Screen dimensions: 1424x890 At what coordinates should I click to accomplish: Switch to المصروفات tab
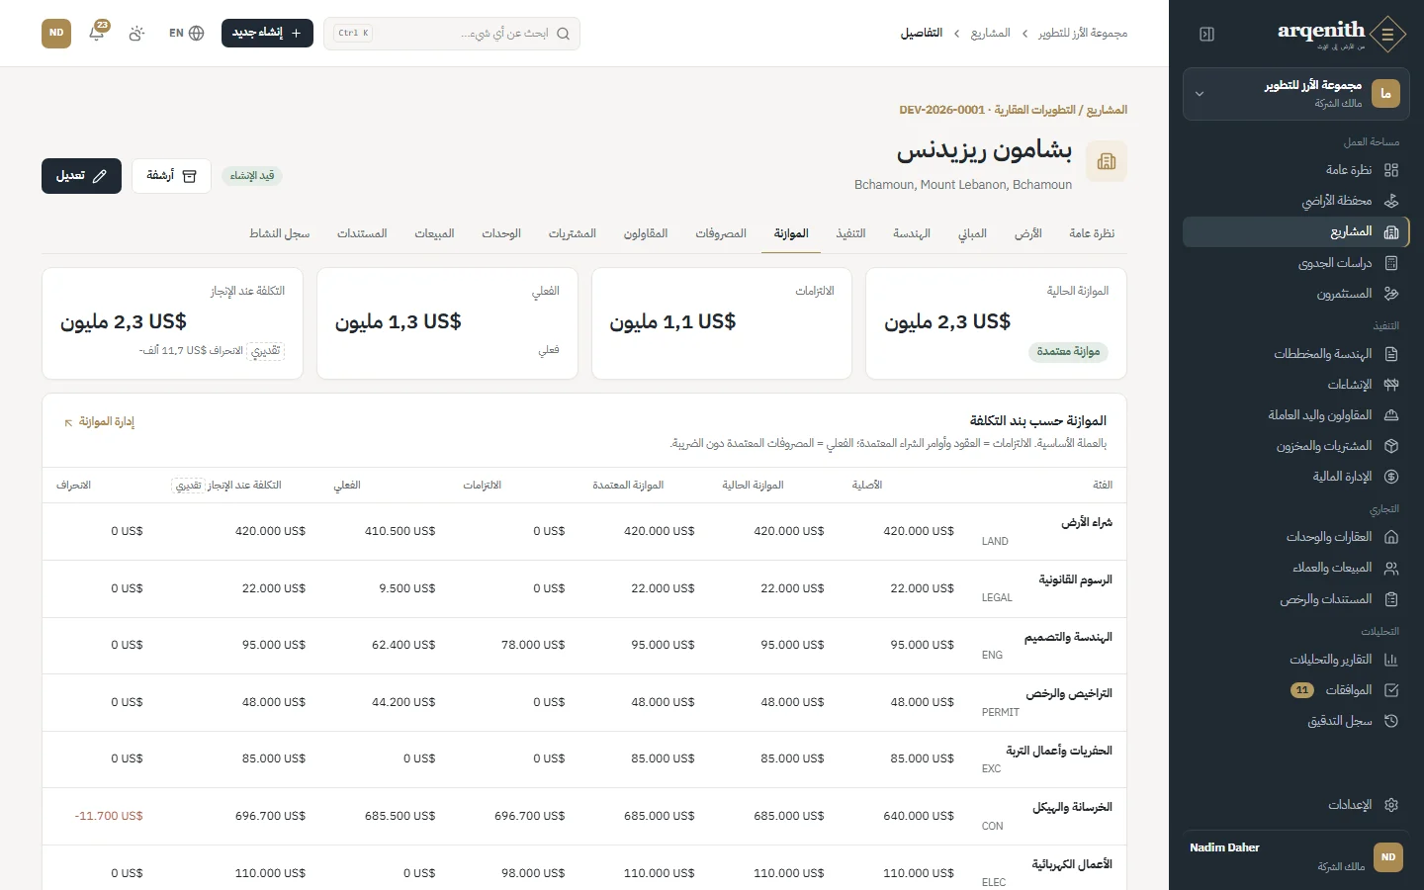[721, 233]
